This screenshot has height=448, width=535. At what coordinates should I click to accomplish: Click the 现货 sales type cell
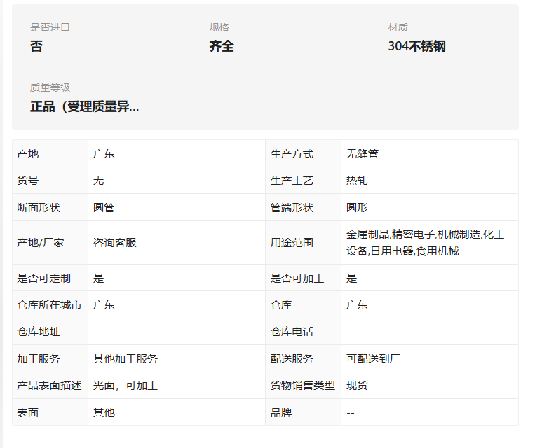click(x=430, y=385)
